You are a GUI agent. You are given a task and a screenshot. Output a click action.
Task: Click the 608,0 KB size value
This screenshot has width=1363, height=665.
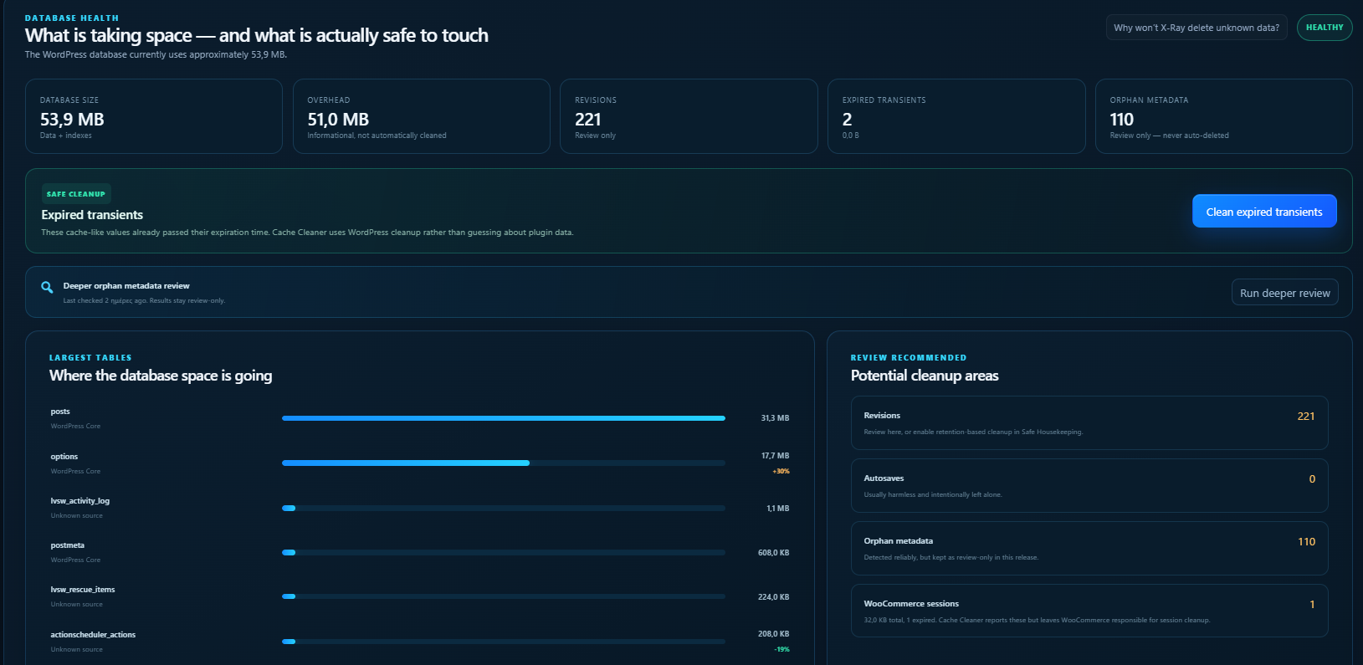point(774,553)
